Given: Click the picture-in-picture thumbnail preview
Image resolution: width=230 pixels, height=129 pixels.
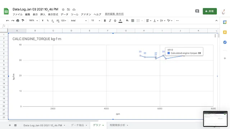Looking at the screenshot, I should click(215, 119).
